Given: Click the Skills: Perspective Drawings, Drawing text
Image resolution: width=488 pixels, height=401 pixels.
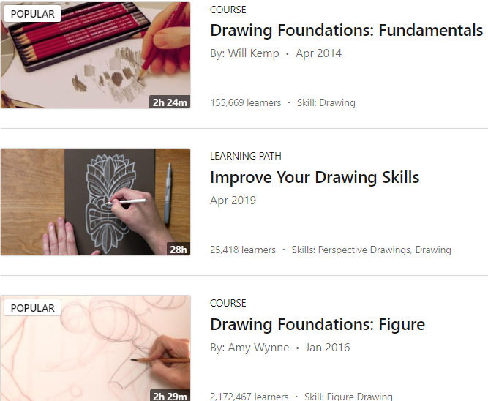Looking at the screenshot, I should (371, 250).
